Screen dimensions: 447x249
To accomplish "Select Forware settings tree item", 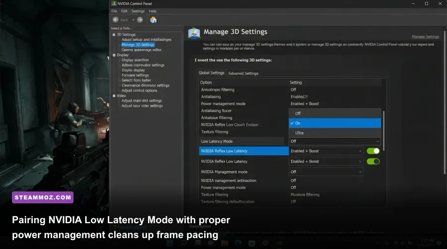I will [135, 75].
